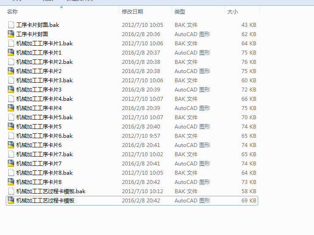The image size is (314, 235).
Task: Click the AutoCAD icon of 机械加工工艺过程卡模板
Action: (x=11, y=200)
